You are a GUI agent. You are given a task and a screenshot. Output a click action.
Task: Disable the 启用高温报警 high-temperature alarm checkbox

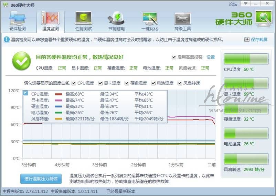click(174, 57)
